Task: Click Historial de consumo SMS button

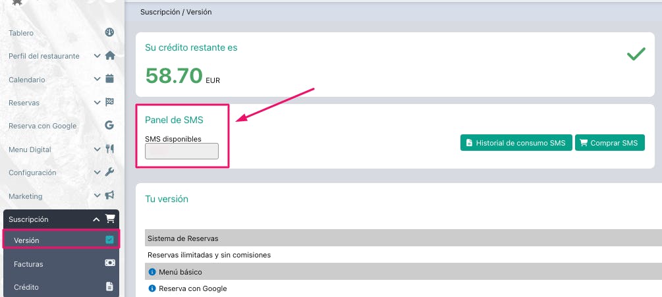Action: coord(516,143)
